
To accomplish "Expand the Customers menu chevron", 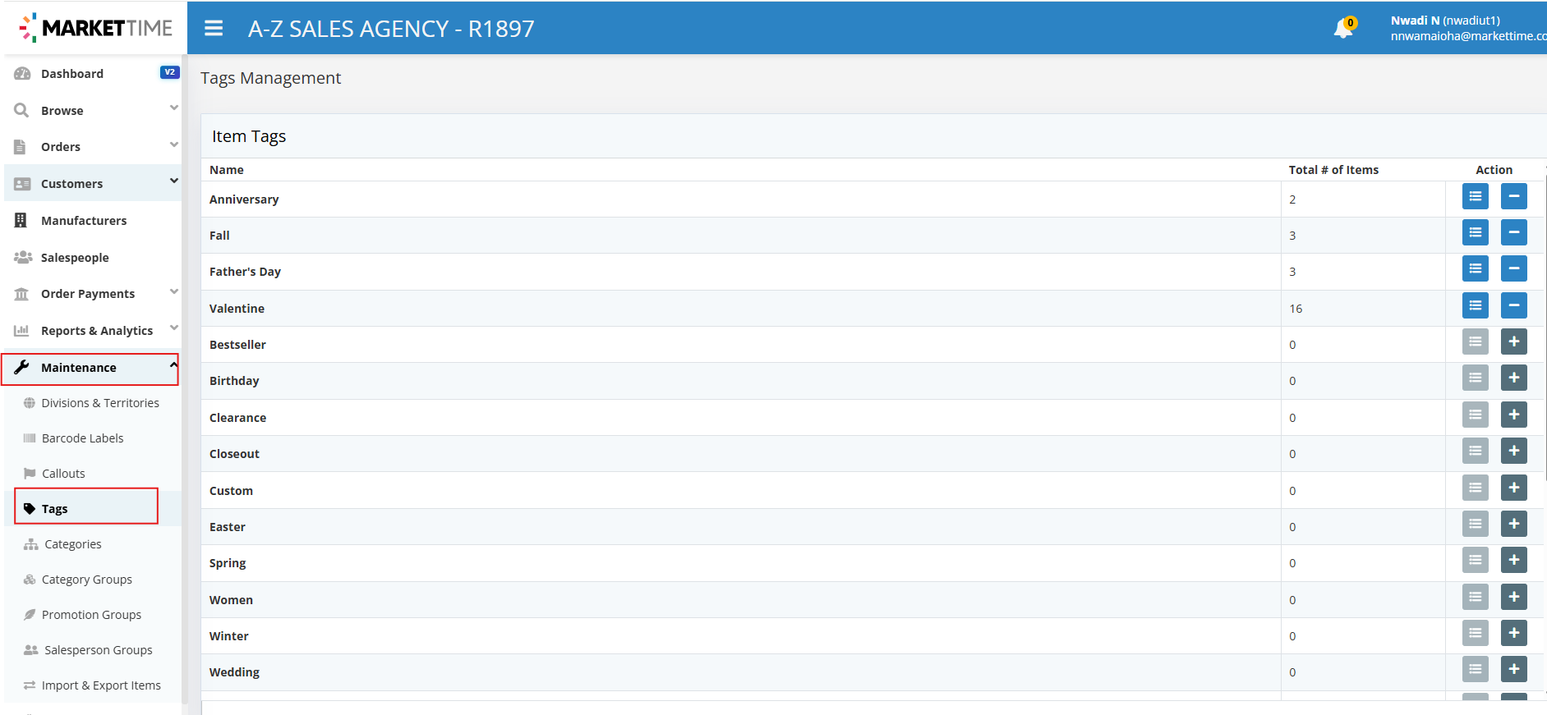I will tap(173, 181).
